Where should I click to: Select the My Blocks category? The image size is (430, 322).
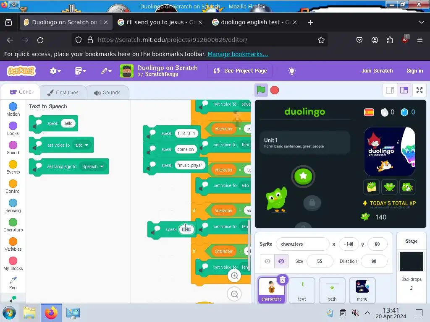click(x=13, y=264)
